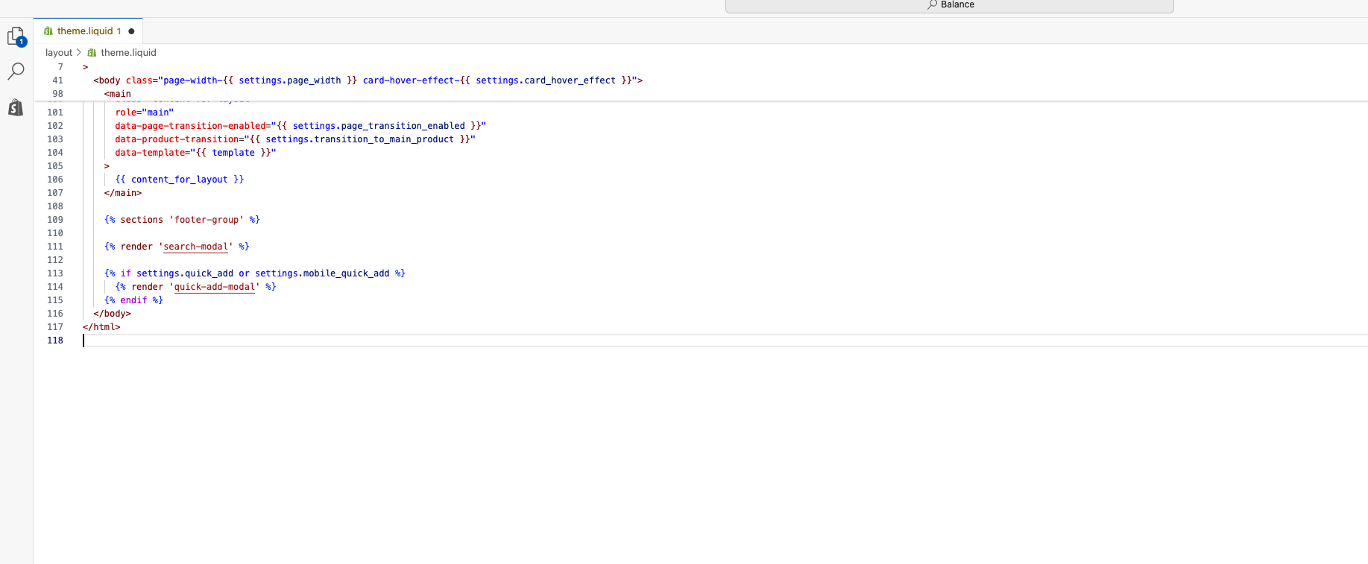
Task: Click the layout breadcrumb folder
Action: pos(59,52)
